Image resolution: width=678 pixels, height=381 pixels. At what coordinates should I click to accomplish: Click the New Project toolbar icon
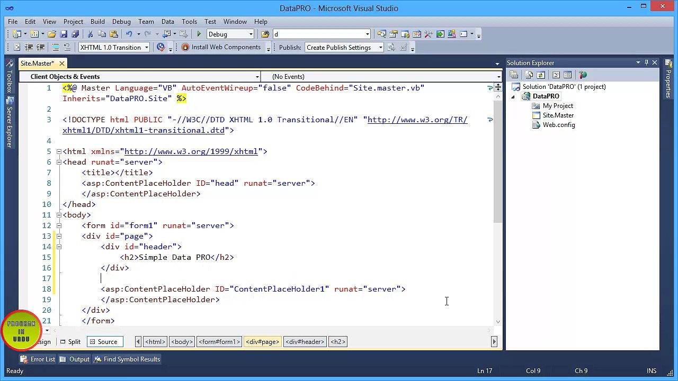click(17, 34)
